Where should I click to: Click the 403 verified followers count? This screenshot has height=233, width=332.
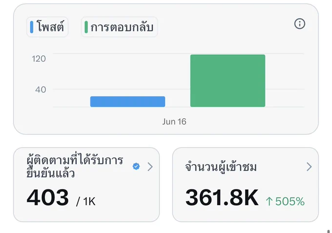point(48,197)
